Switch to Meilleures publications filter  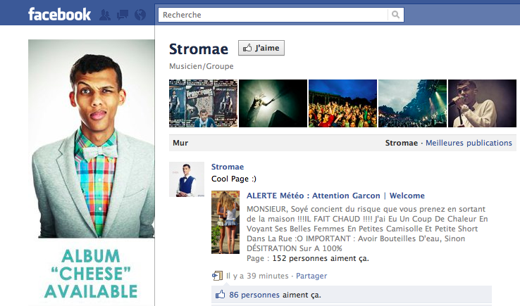469,143
